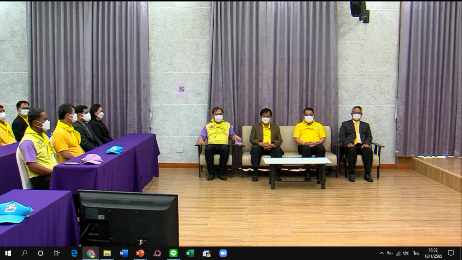The width and height of the screenshot is (462, 260).
Task: Open the Action Center notifications icon
Action: [451, 253]
